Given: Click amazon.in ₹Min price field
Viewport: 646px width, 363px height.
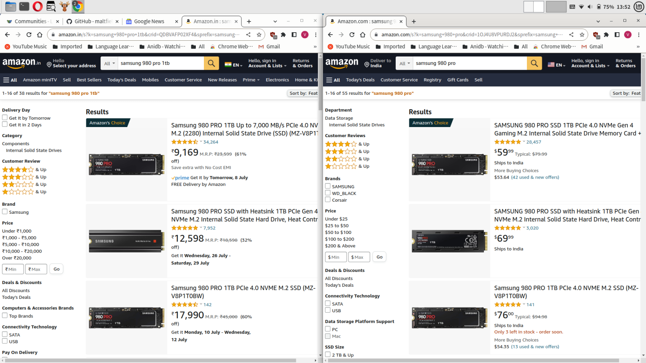Looking at the screenshot, I should [13, 269].
